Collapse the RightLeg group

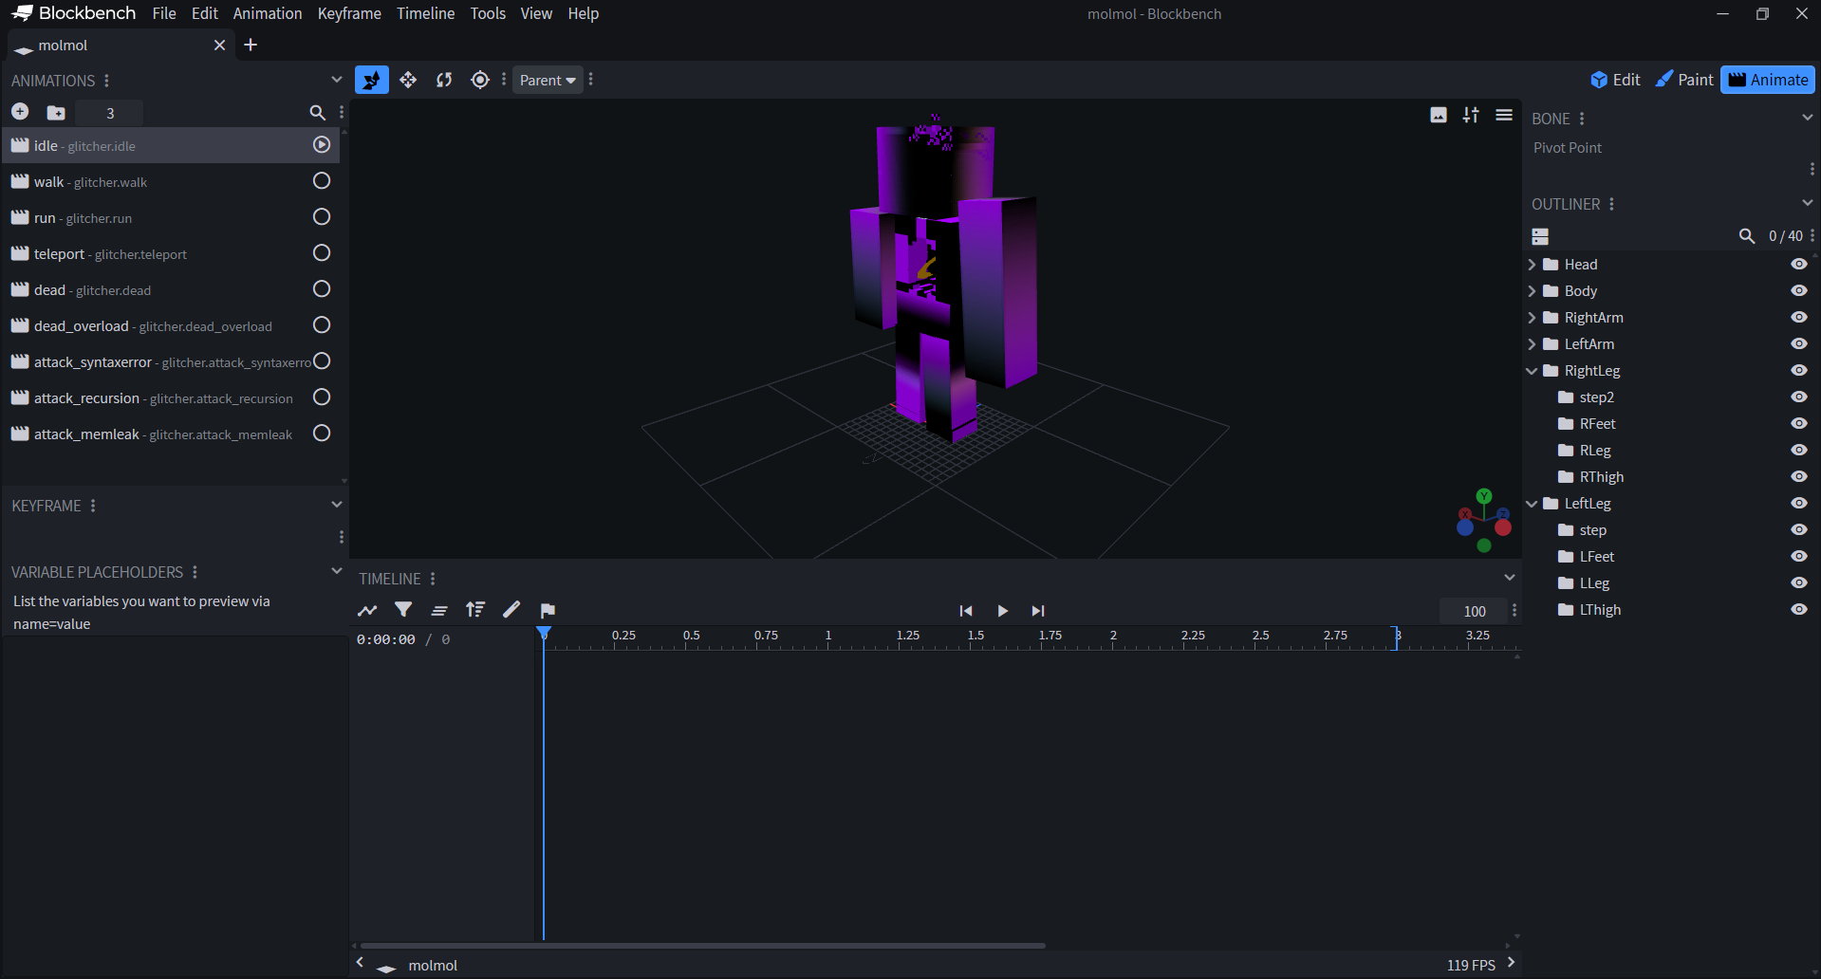1532,371
